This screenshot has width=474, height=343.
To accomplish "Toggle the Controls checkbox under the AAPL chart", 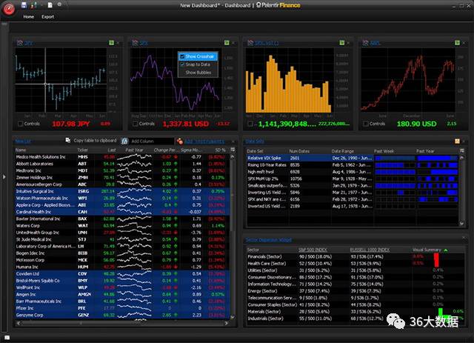I will pos(366,124).
